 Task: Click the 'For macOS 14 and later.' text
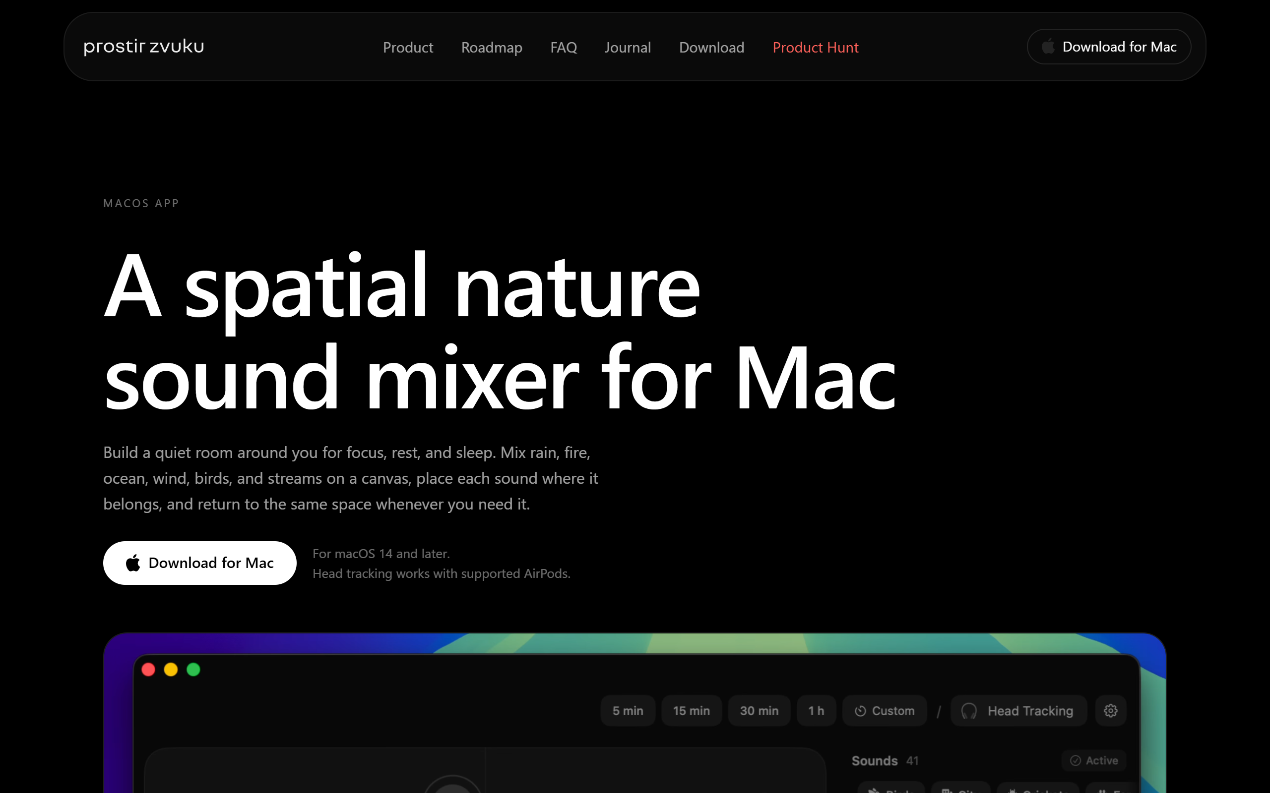(x=381, y=553)
